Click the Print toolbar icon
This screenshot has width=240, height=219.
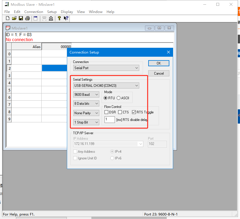point(28,19)
